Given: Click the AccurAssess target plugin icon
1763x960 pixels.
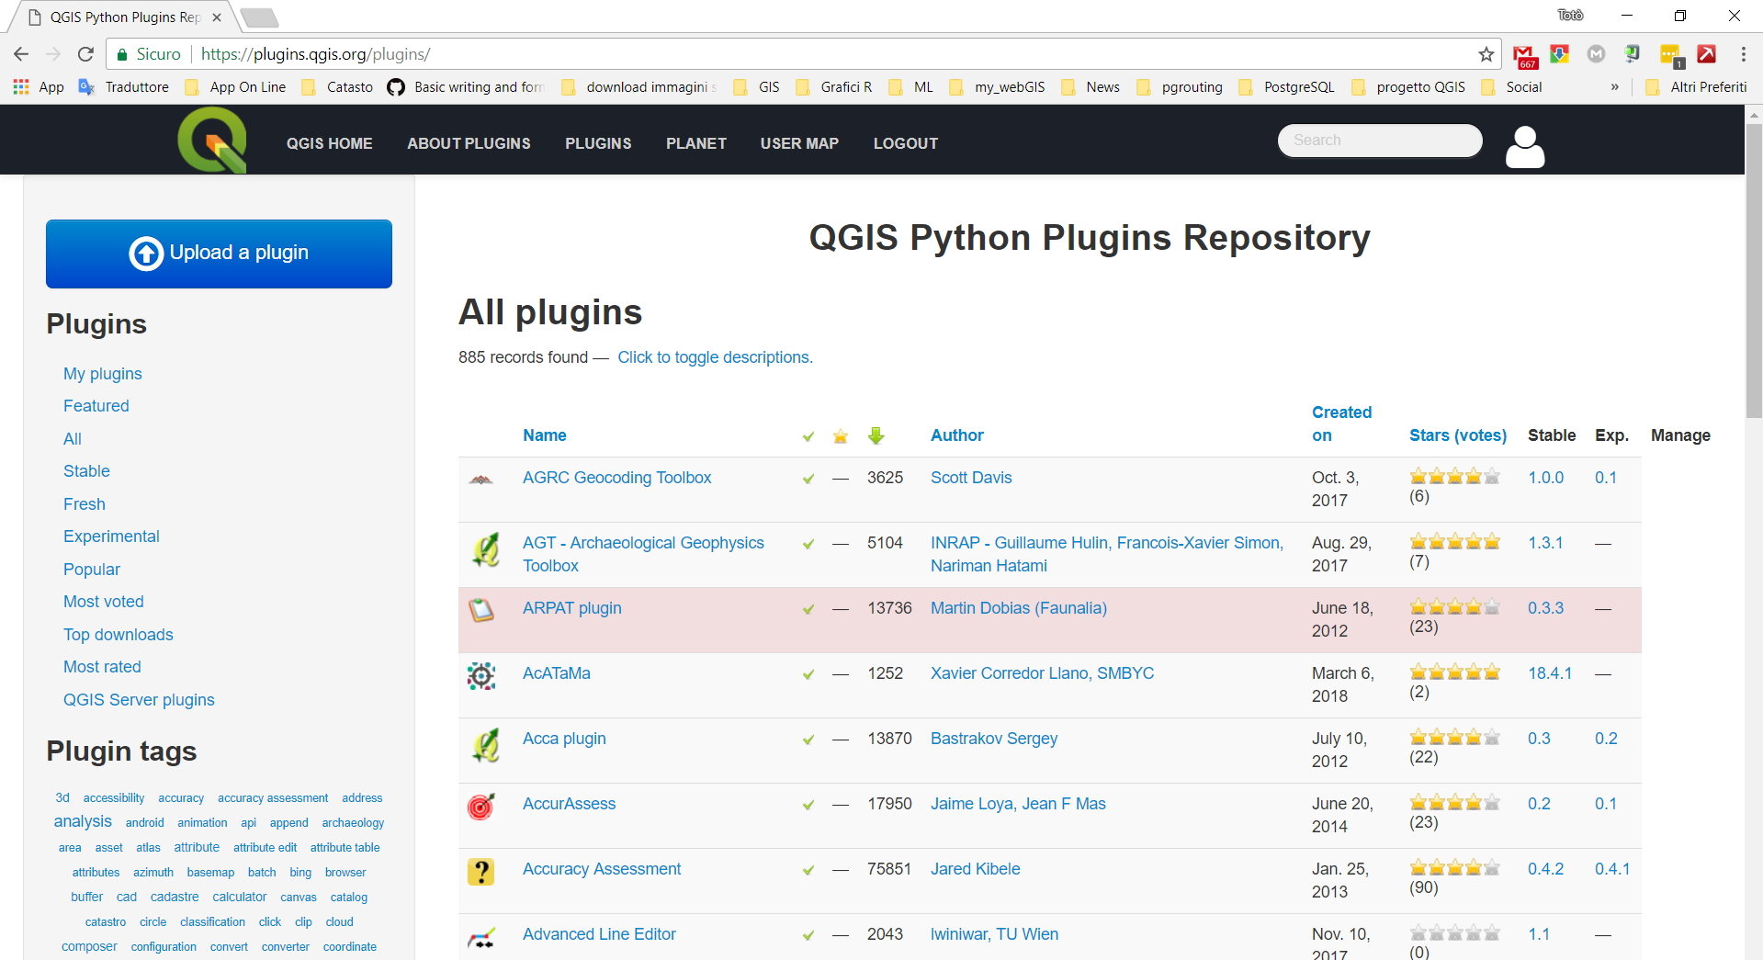Looking at the screenshot, I should pos(481,806).
